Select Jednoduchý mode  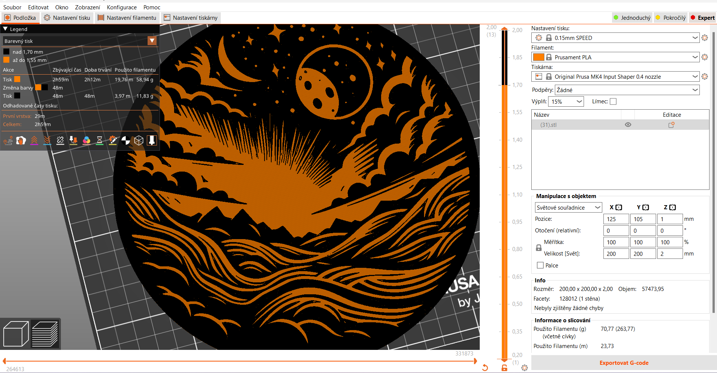click(632, 18)
